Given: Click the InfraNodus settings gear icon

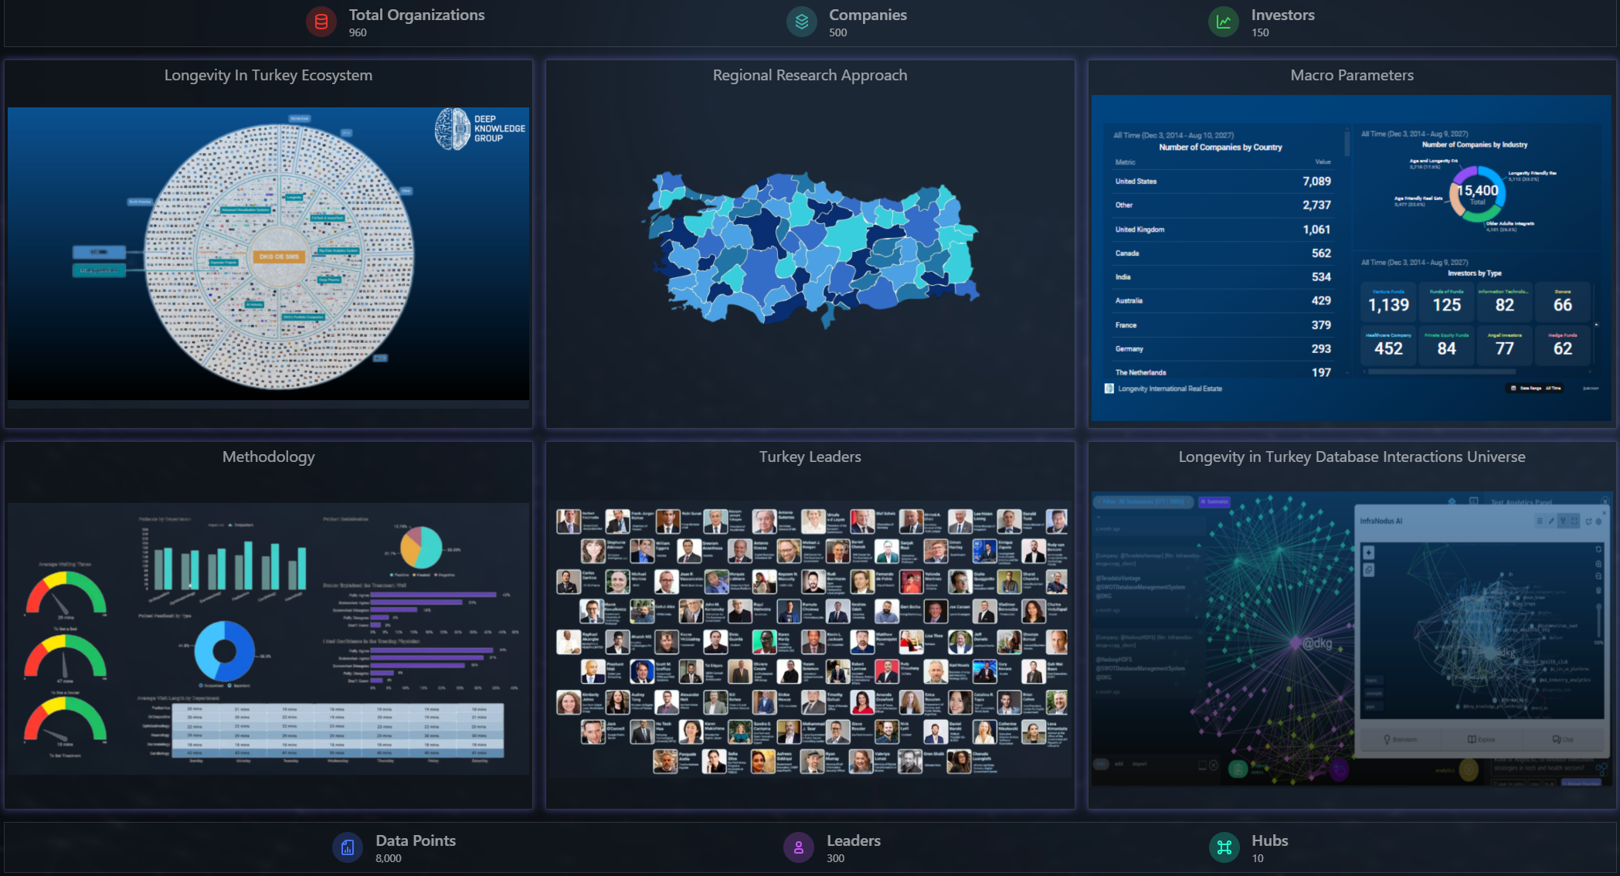Looking at the screenshot, I should click(1598, 521).
